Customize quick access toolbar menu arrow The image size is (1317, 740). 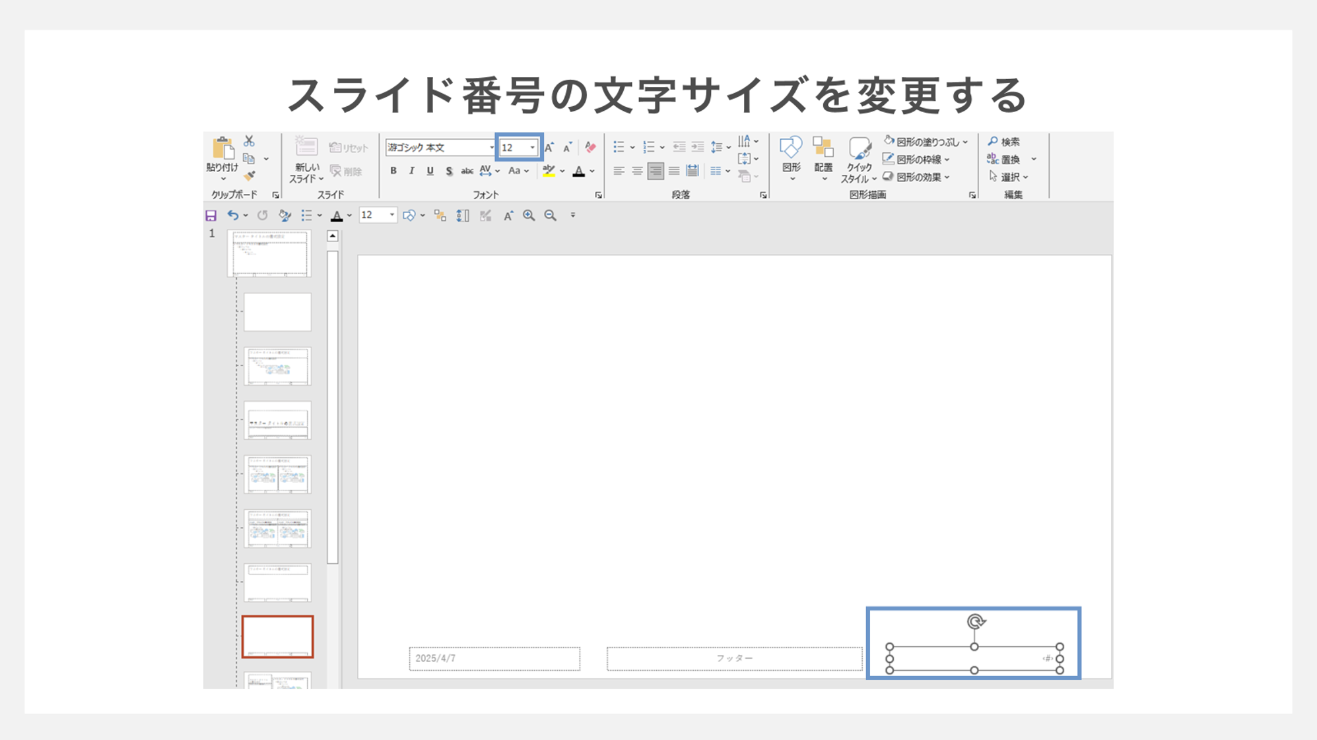(x=573, y=215)
